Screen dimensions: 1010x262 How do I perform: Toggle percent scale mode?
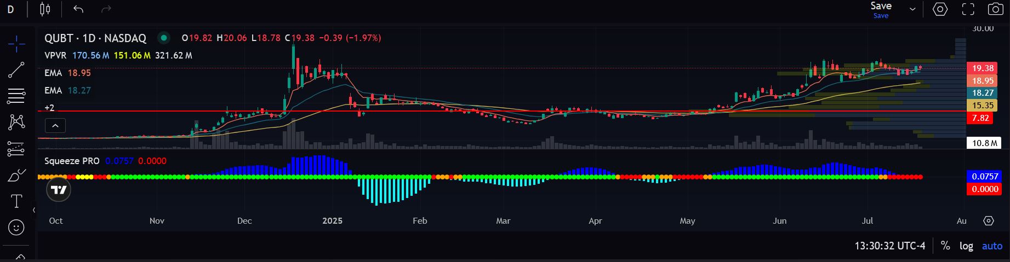tap(945, 246)
